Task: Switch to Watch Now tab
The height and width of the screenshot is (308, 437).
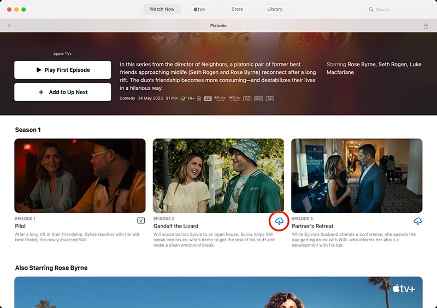Action: coord(162,9)
